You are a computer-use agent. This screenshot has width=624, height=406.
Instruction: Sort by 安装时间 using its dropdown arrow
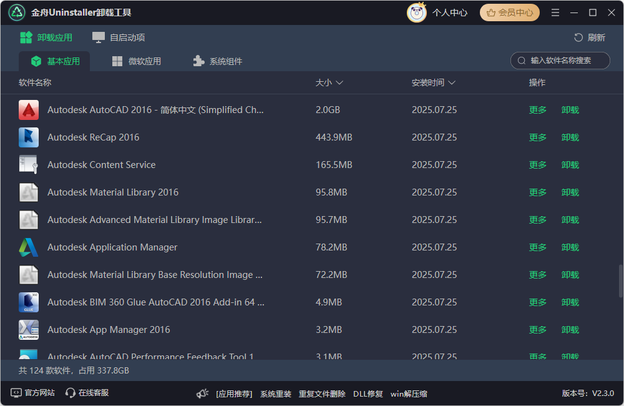[x=452, y=82]
